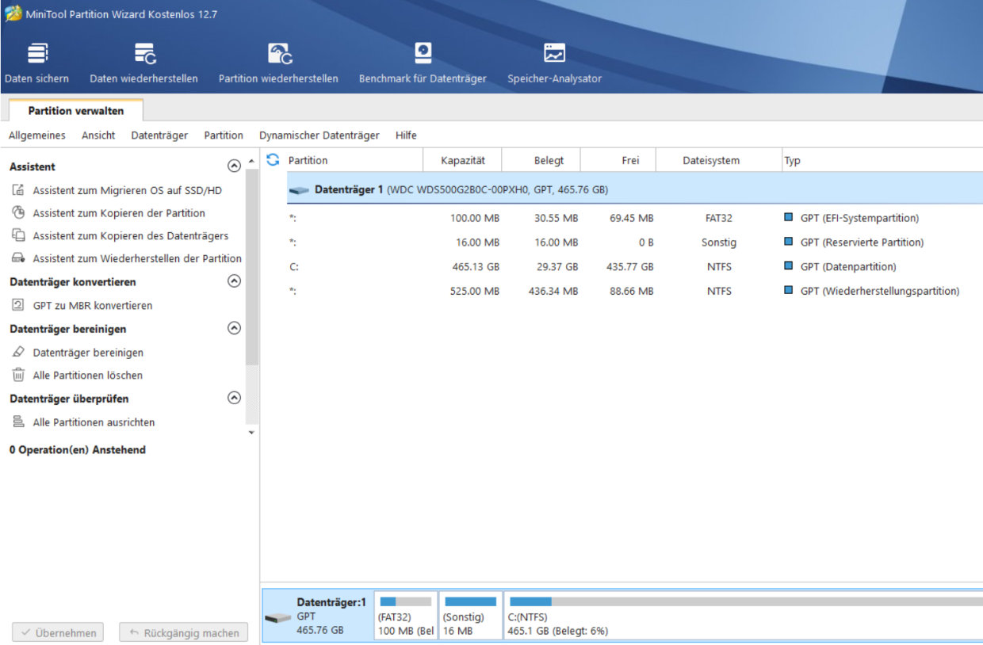Open the Datenträger menu
The image size is (983, 645).
point(159,135)
